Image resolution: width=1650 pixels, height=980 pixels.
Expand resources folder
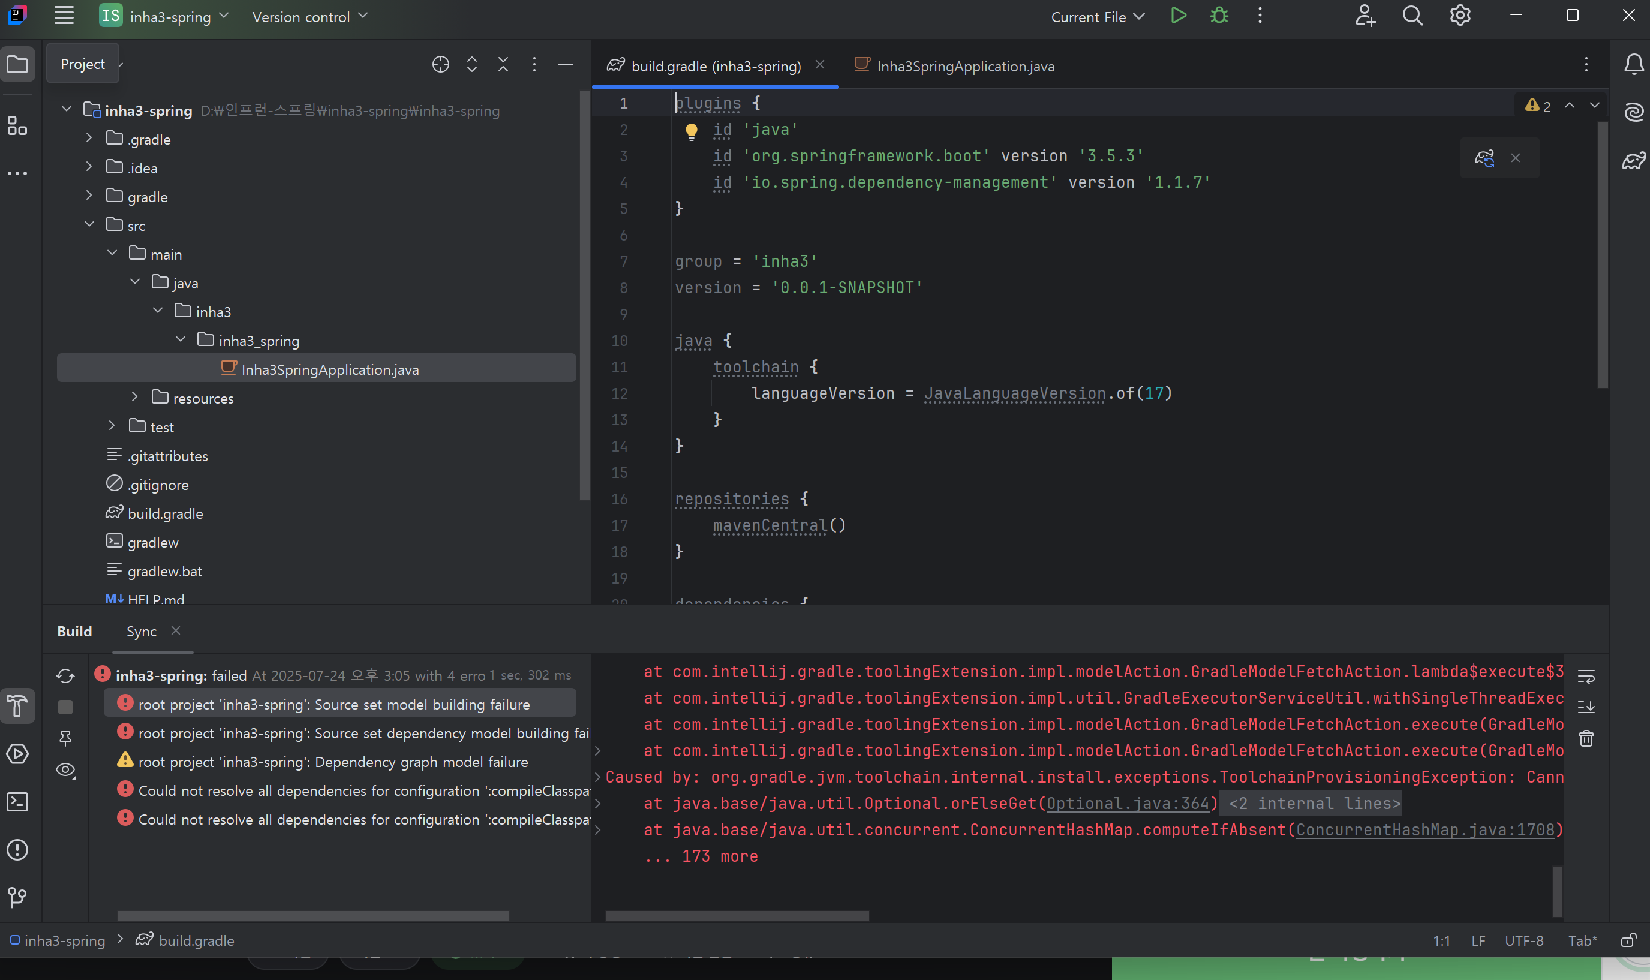tap(135, 397)
